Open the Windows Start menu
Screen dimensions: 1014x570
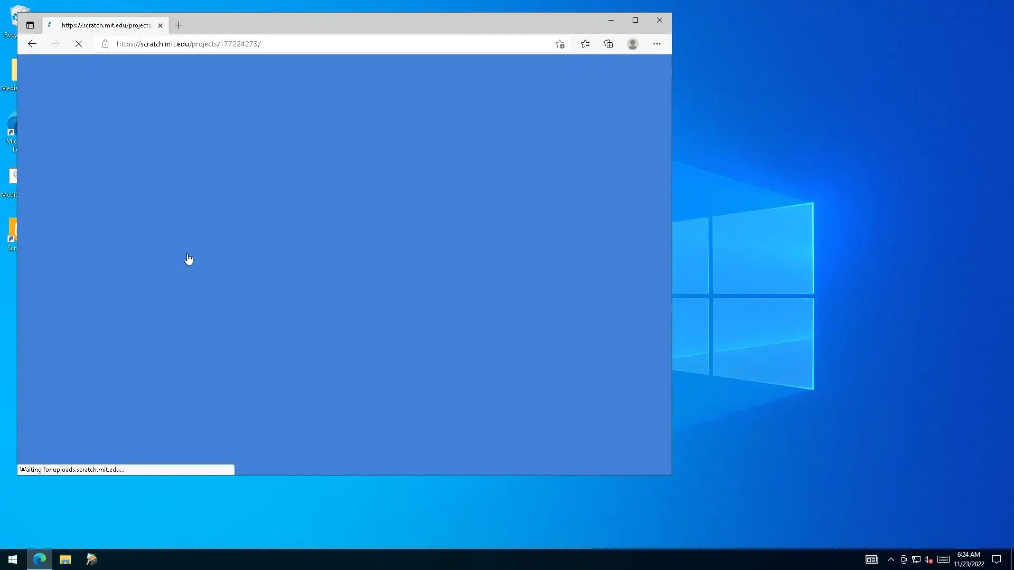[13, 559]
